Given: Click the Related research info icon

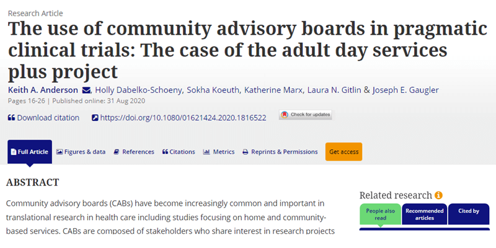Looking at the screenshot, I should click(439, 195).
